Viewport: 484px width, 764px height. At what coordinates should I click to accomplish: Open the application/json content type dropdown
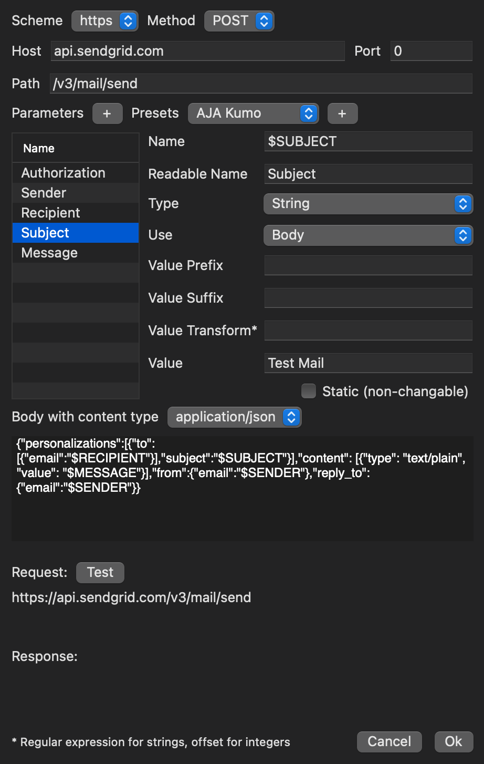[234, 417]
